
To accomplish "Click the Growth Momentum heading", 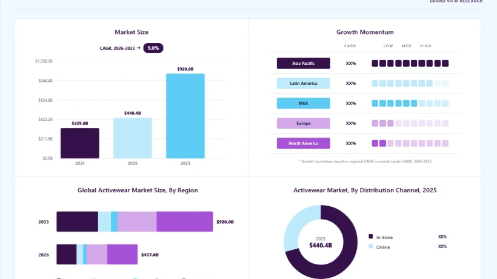I will tap(365, 32).
